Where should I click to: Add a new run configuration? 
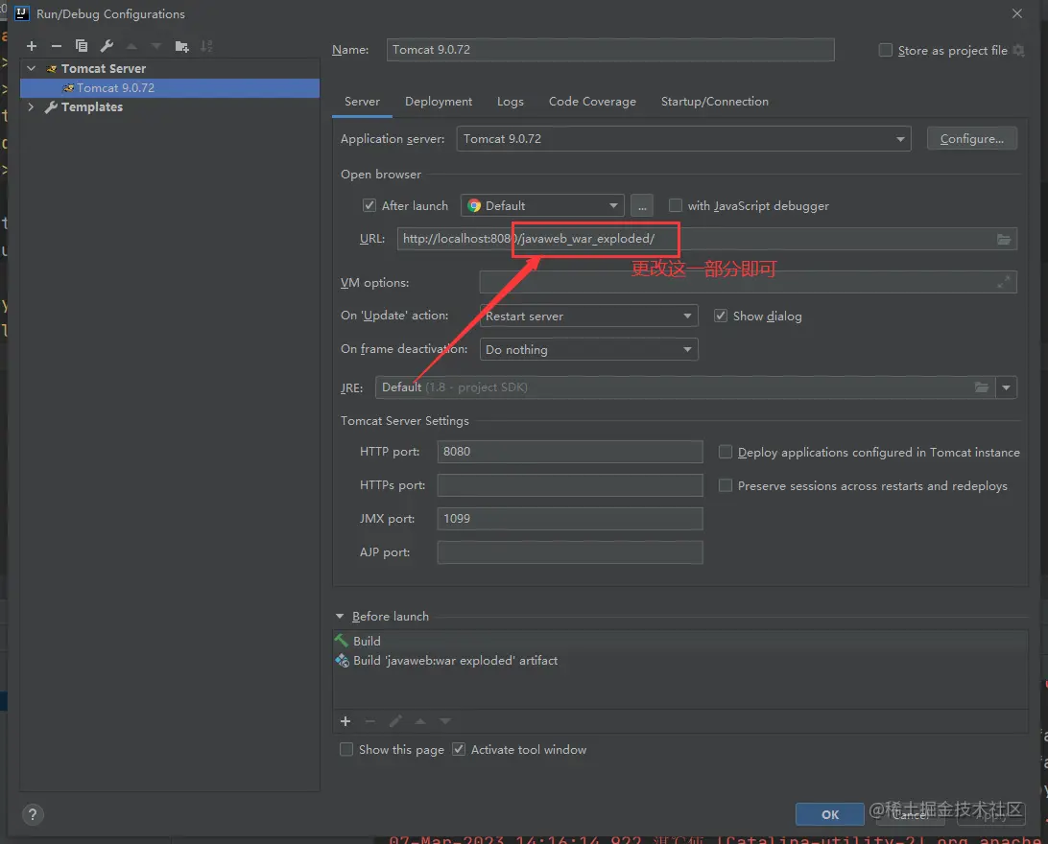[32, 46]
